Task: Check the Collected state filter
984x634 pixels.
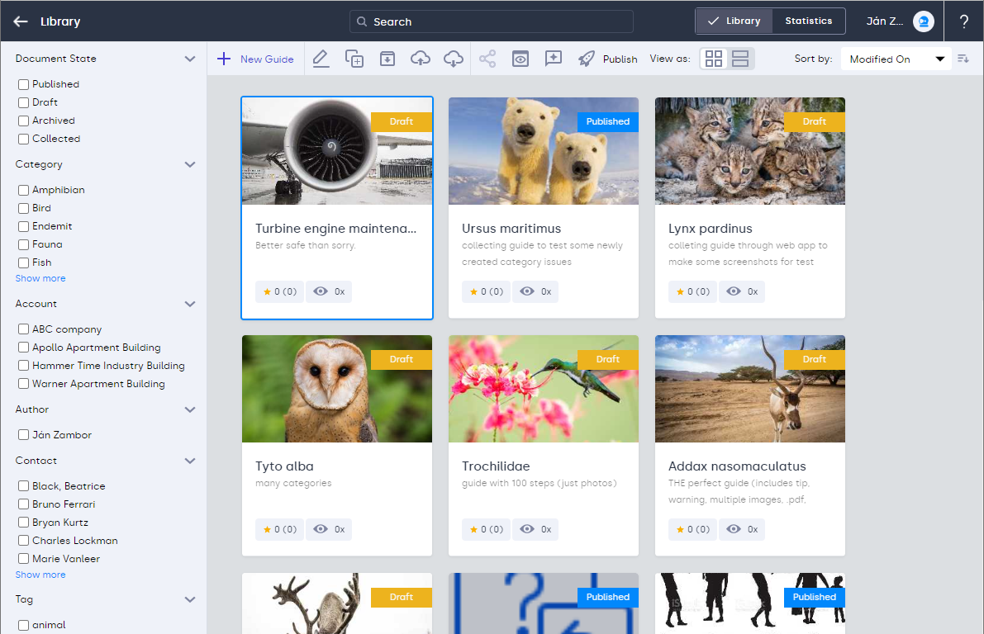Action: click(23, 139)
